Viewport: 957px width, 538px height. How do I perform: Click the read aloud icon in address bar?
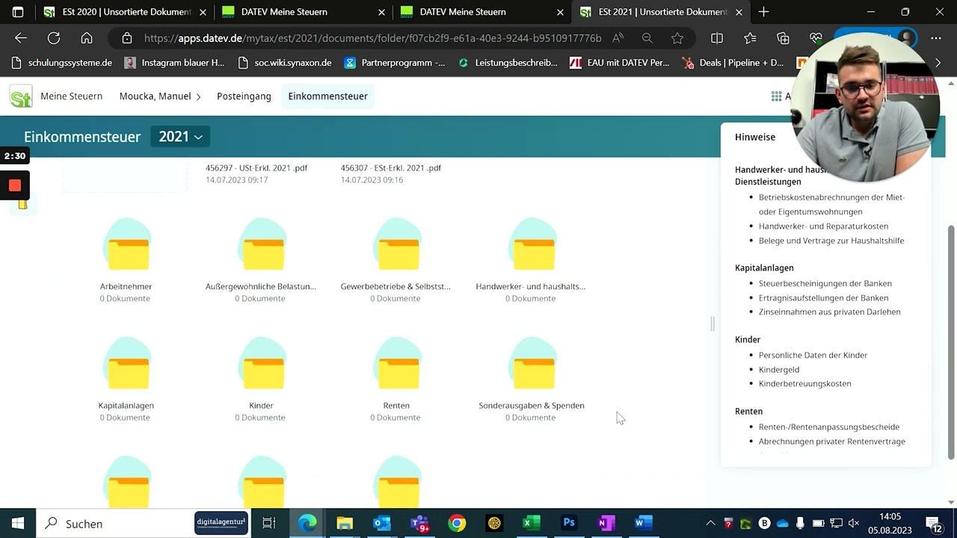tap(618, 38)
